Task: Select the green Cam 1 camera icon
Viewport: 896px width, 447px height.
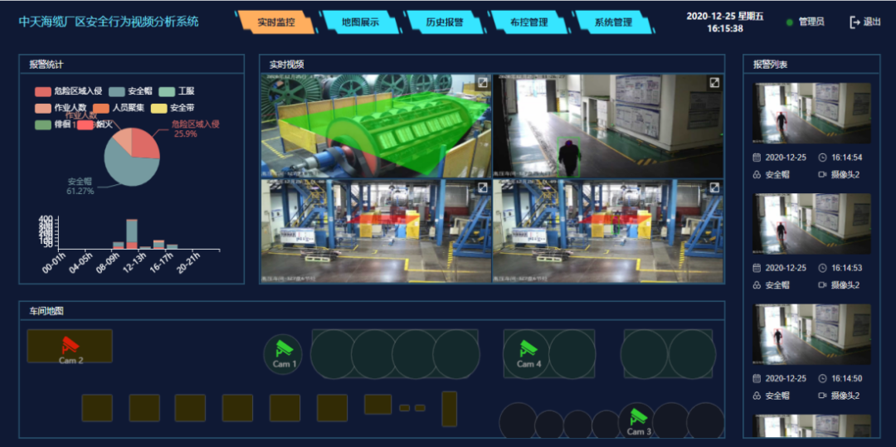Action: point(284,348)
